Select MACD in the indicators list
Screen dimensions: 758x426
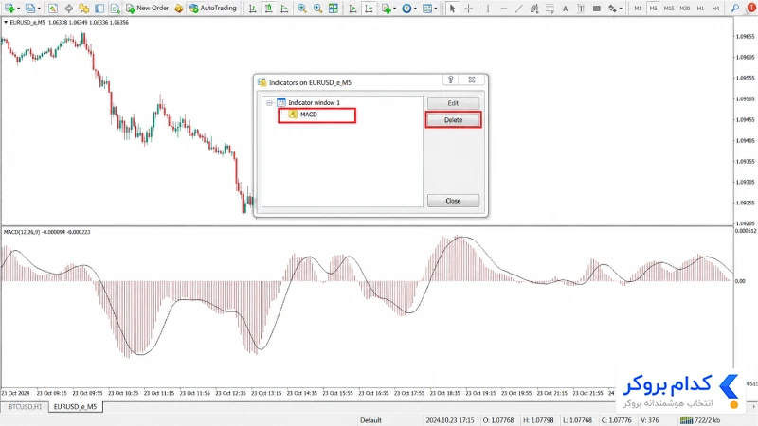coord(309,115)
